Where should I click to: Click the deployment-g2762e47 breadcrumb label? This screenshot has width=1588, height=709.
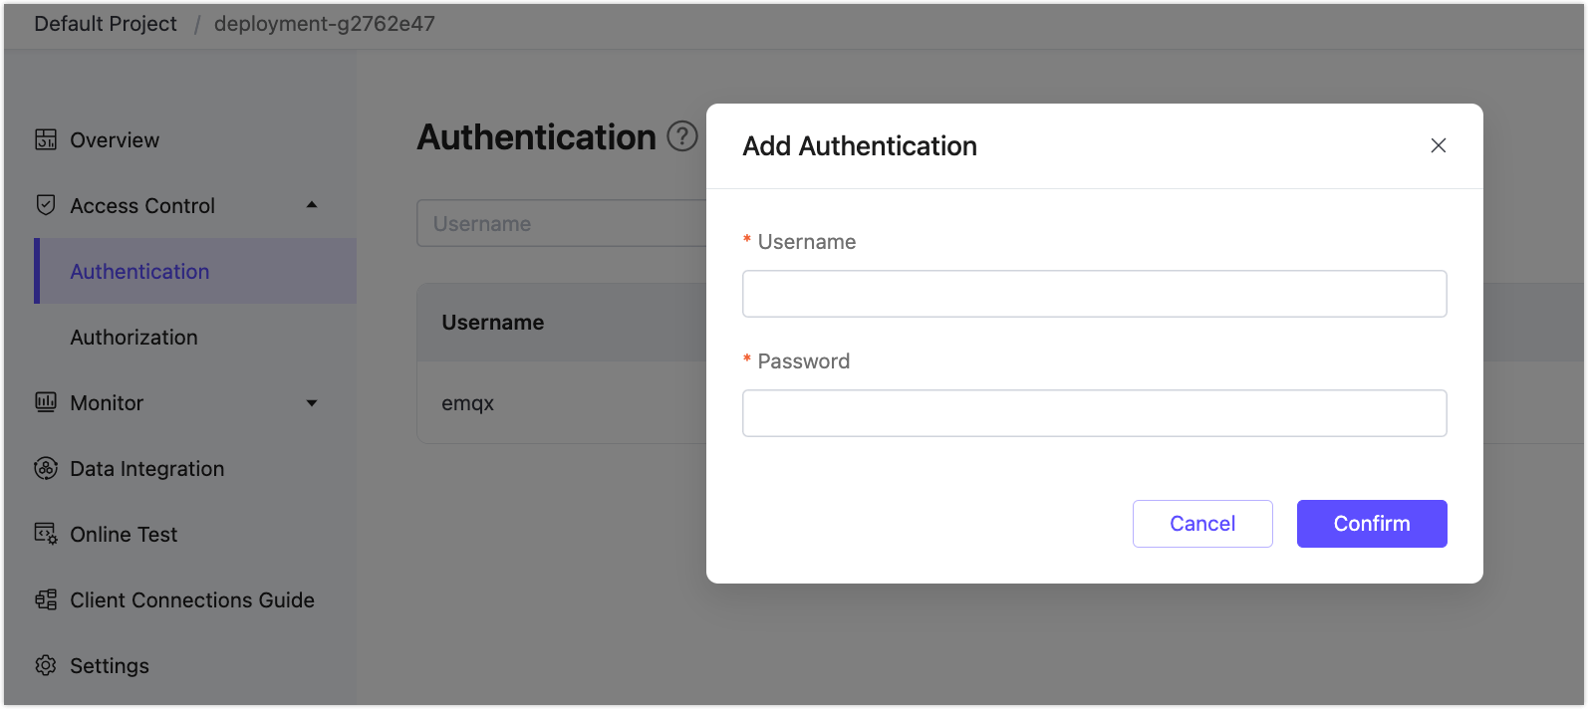323,23
